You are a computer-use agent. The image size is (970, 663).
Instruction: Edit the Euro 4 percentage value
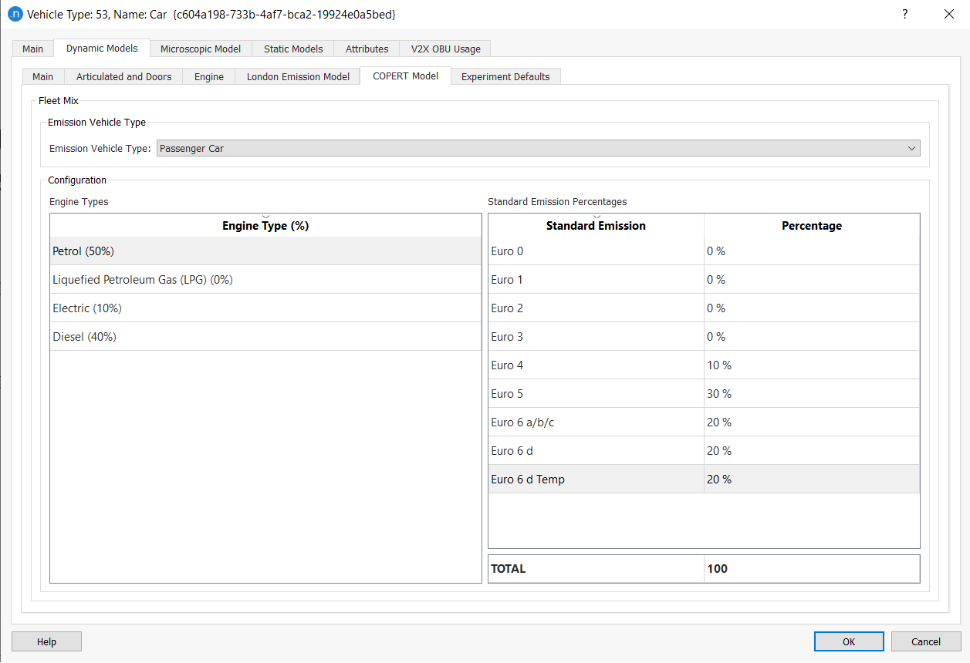[x=810, y=365]
